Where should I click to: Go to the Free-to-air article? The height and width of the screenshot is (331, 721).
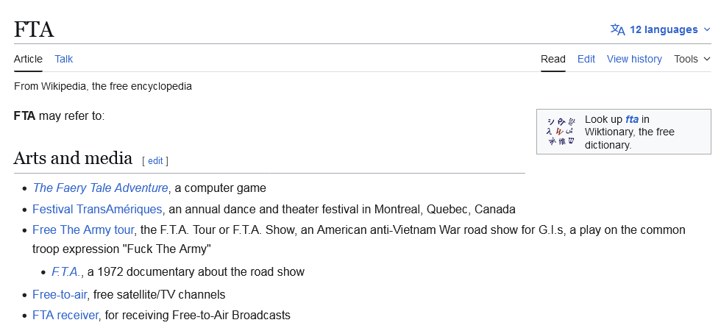60,294
